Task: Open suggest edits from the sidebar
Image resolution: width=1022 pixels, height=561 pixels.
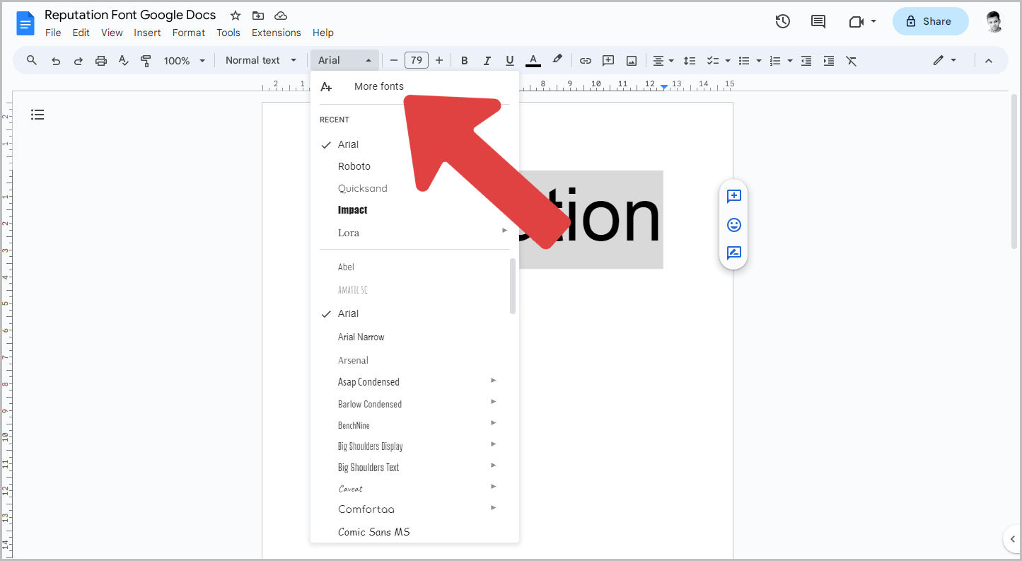Action: [733, 253]
